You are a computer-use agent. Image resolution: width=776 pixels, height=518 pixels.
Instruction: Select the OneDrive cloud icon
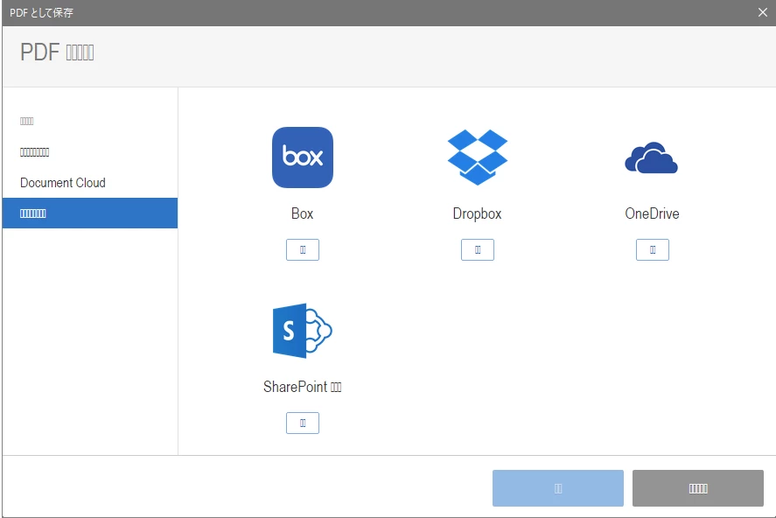tap(651, 157)
